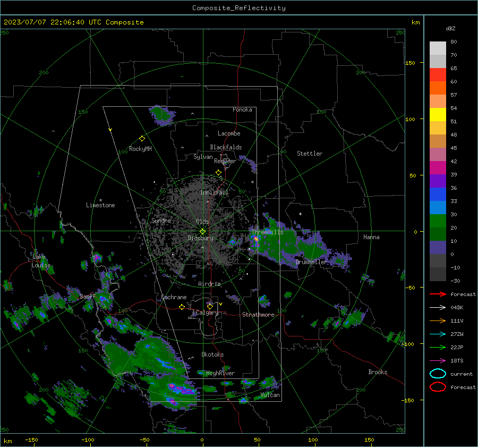
Task: Click the Sundre town label
Action: tap(161, 220)
